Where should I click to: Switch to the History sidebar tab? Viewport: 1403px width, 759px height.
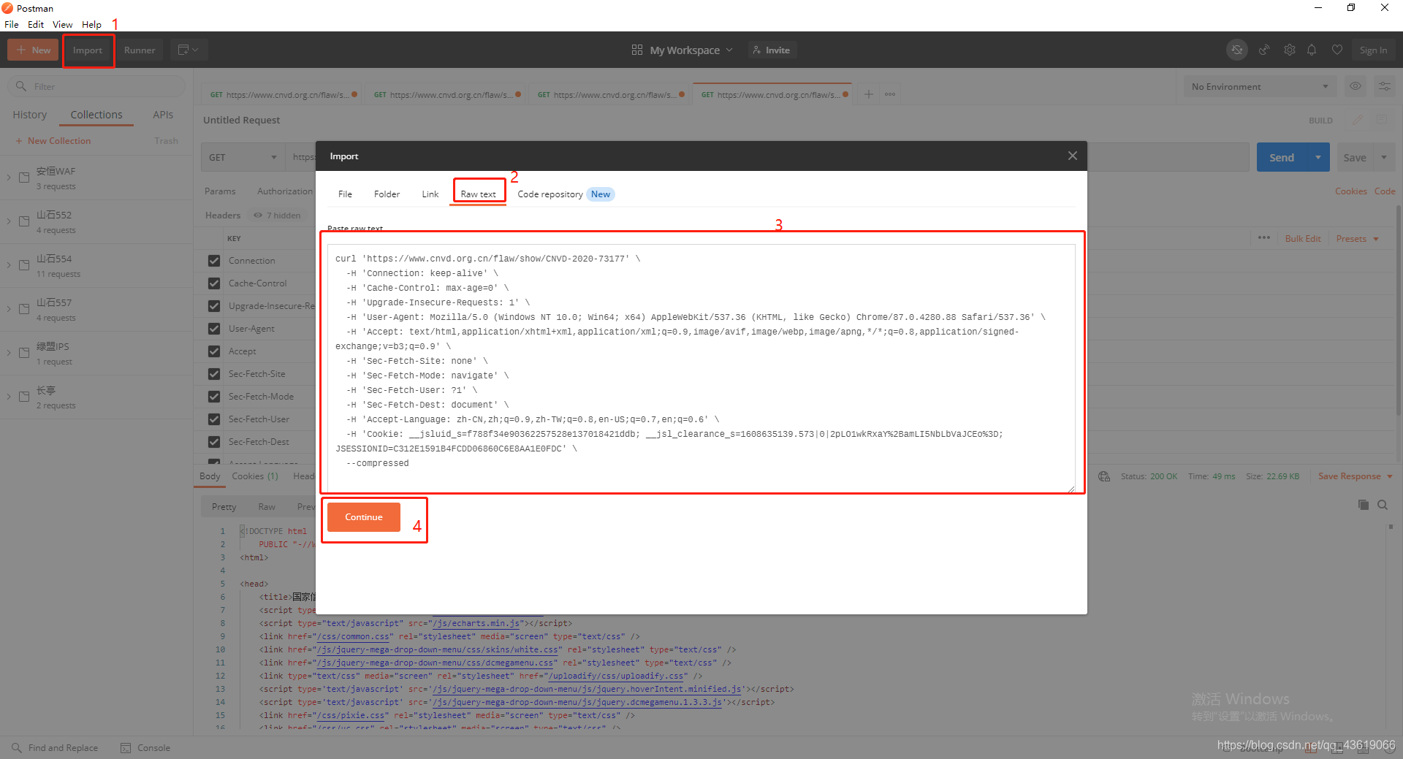tap(30, 115)
